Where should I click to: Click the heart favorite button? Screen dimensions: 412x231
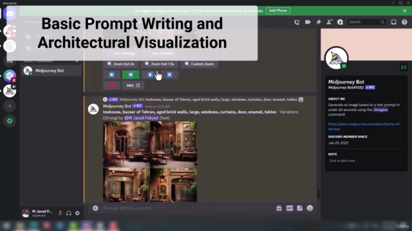tap(111, 85)
